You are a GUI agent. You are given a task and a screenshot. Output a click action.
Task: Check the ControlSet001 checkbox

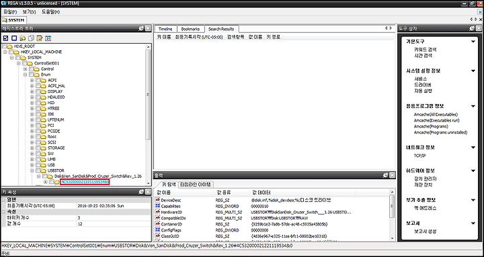pyautogui.click(x=25, y=64)
